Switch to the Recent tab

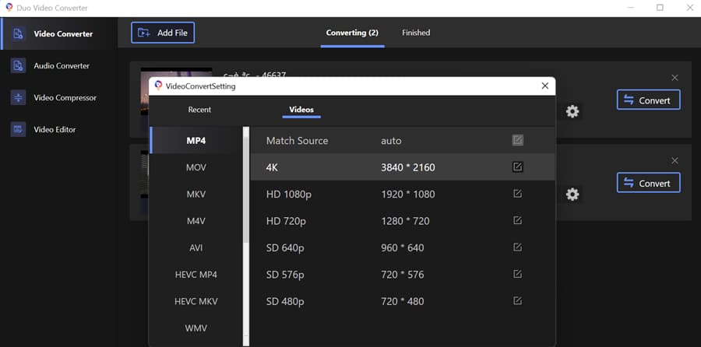tap(199, 110)
